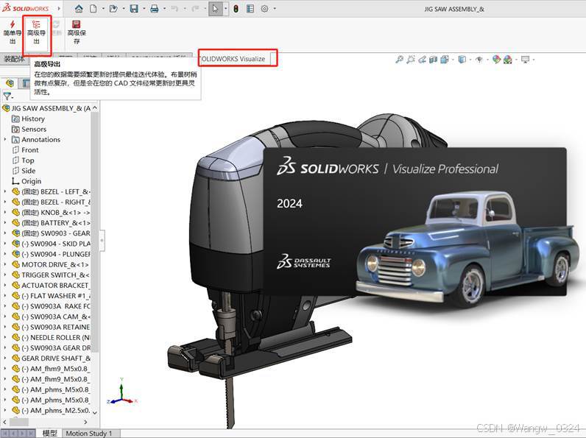Expand SolidWorks menu arrow beside logo
586x438 pixels.
(59, 8)
